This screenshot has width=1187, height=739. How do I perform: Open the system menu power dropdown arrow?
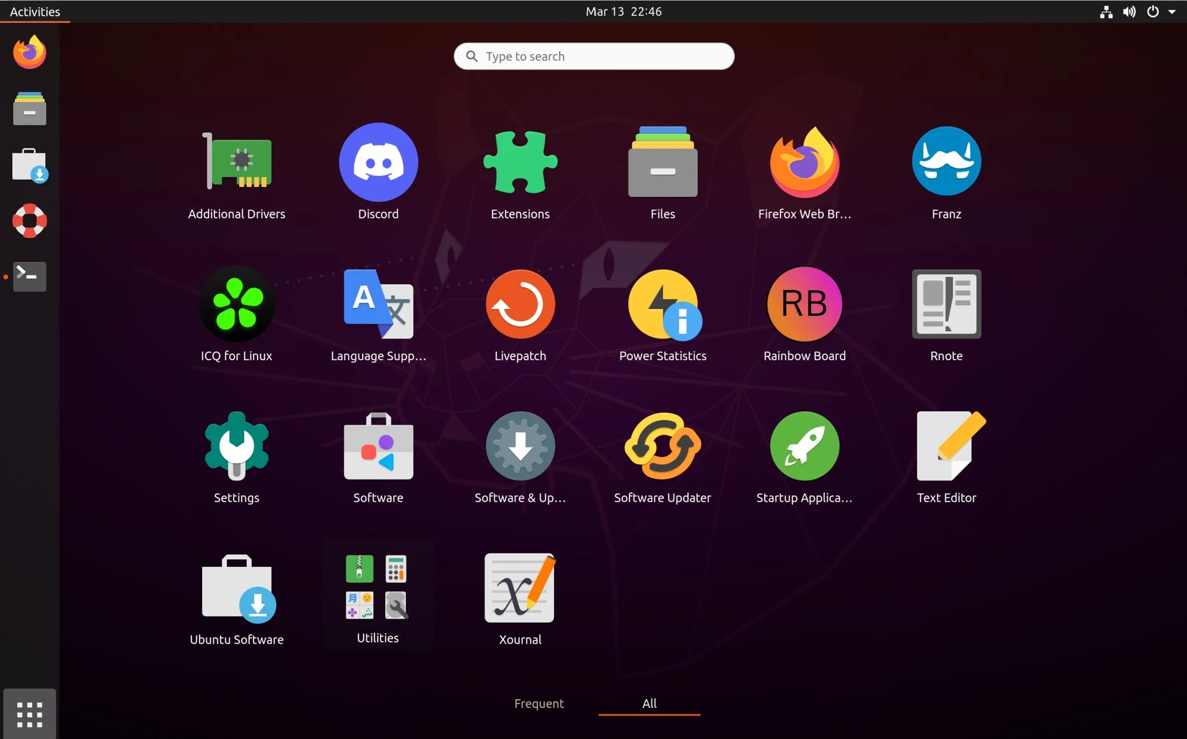click(x=1172, y=12)
